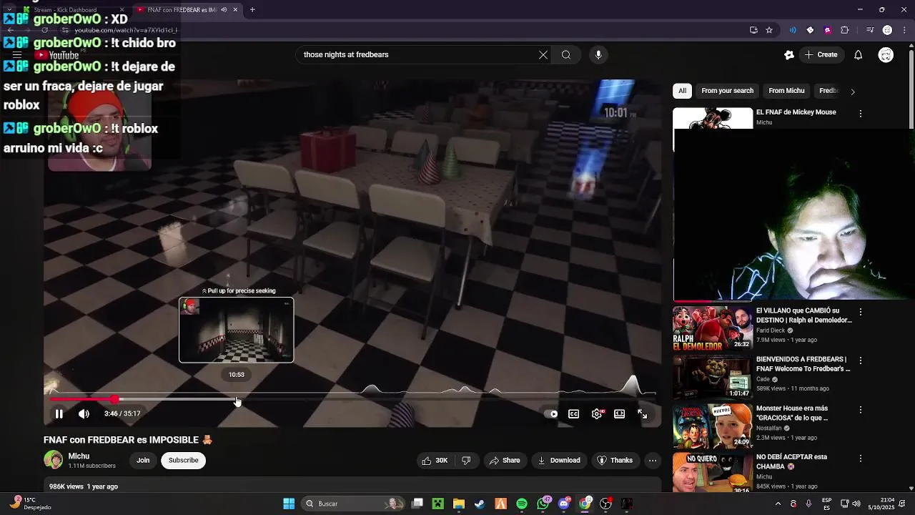
Task: Open options for EL VILLANO que CAMBIÓ video
Action: (x=861, y=312)
